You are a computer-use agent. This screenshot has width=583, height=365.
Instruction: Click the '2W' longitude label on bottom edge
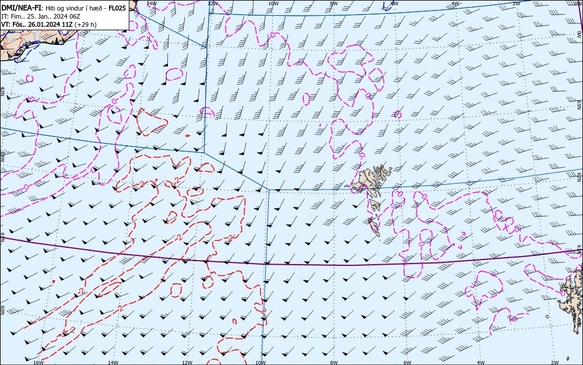click(555, 363)
